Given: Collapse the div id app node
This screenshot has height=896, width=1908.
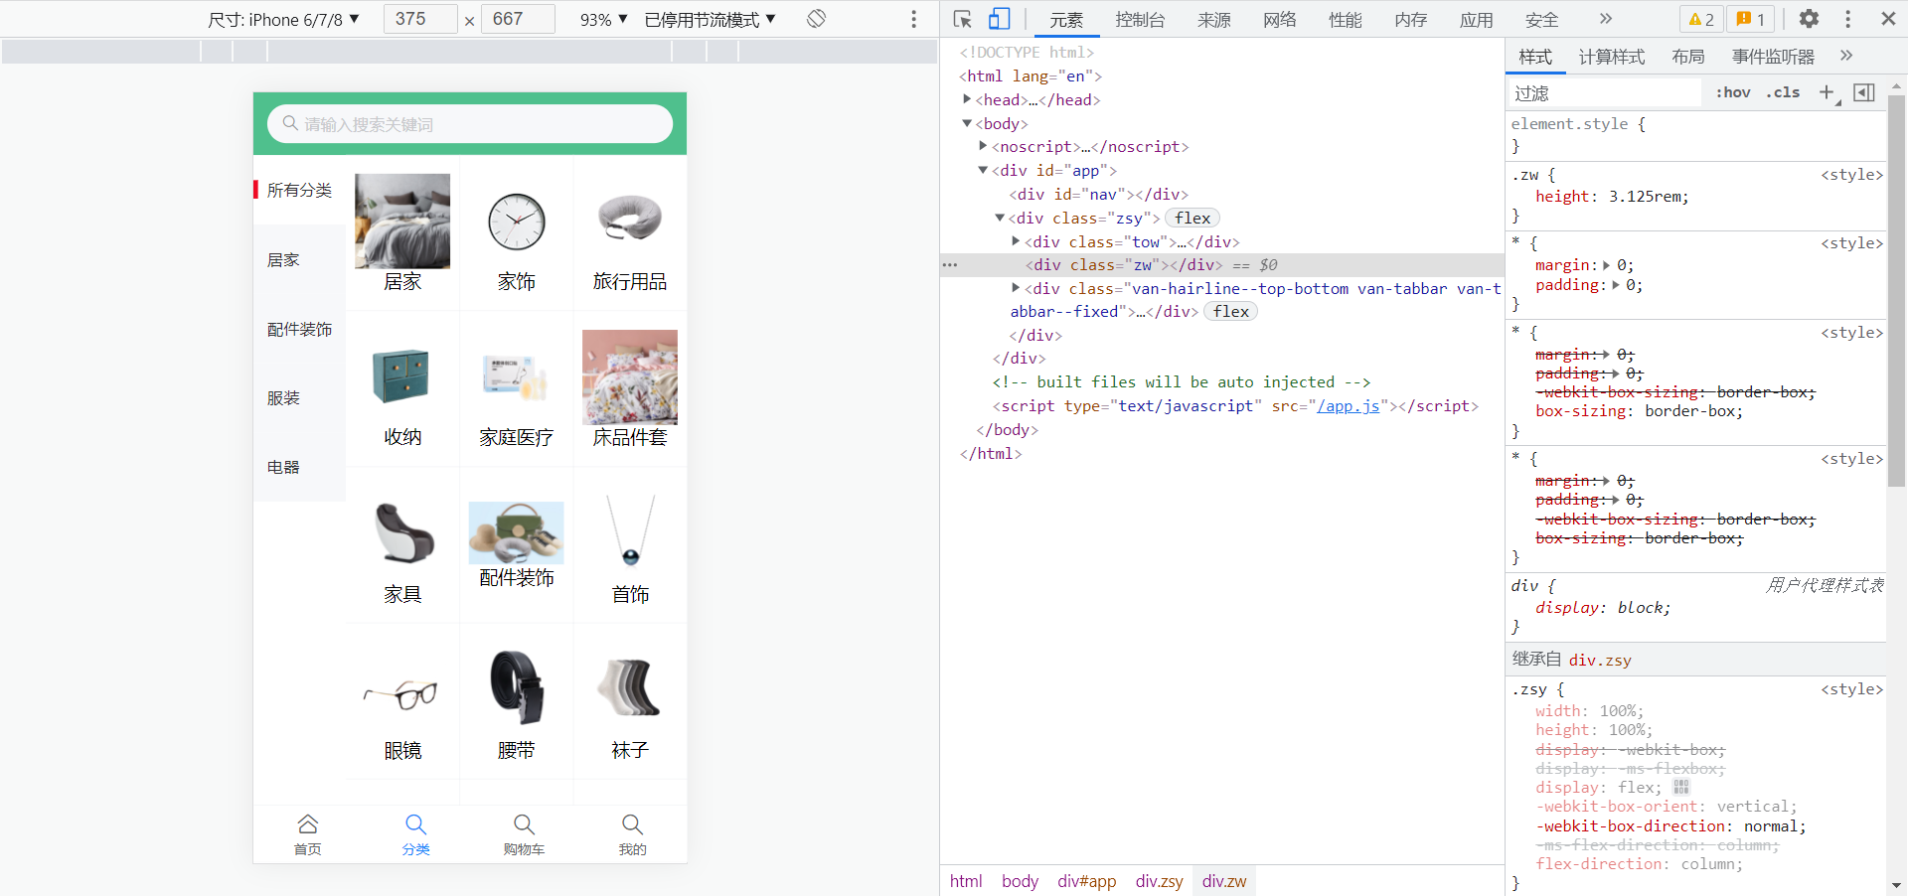Looking at the screenshot, I should point(983,170).
